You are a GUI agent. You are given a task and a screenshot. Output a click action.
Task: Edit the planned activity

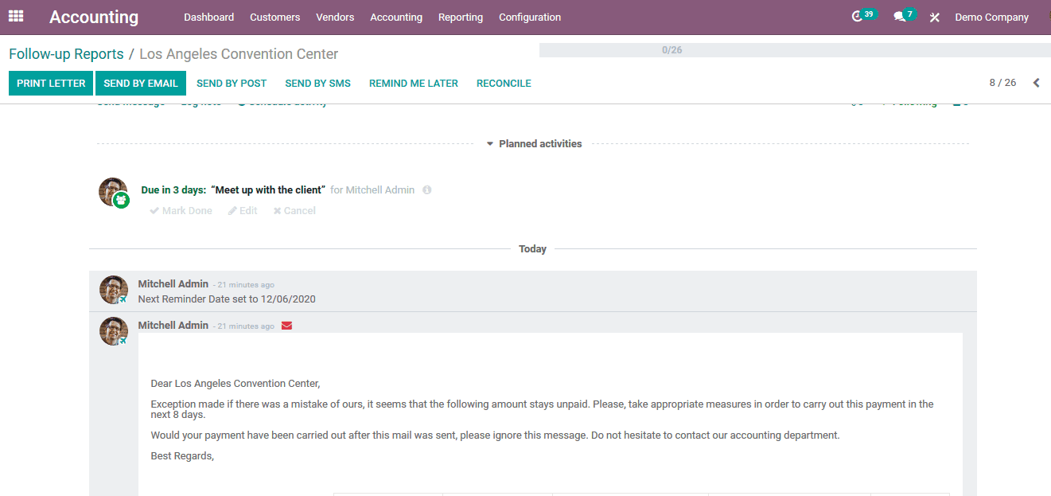pyautogui.click(x=243, y=211)
